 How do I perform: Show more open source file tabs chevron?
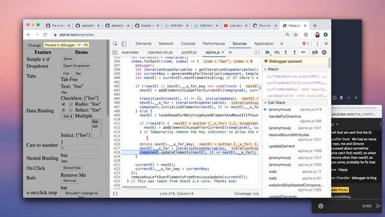point(230,52)
